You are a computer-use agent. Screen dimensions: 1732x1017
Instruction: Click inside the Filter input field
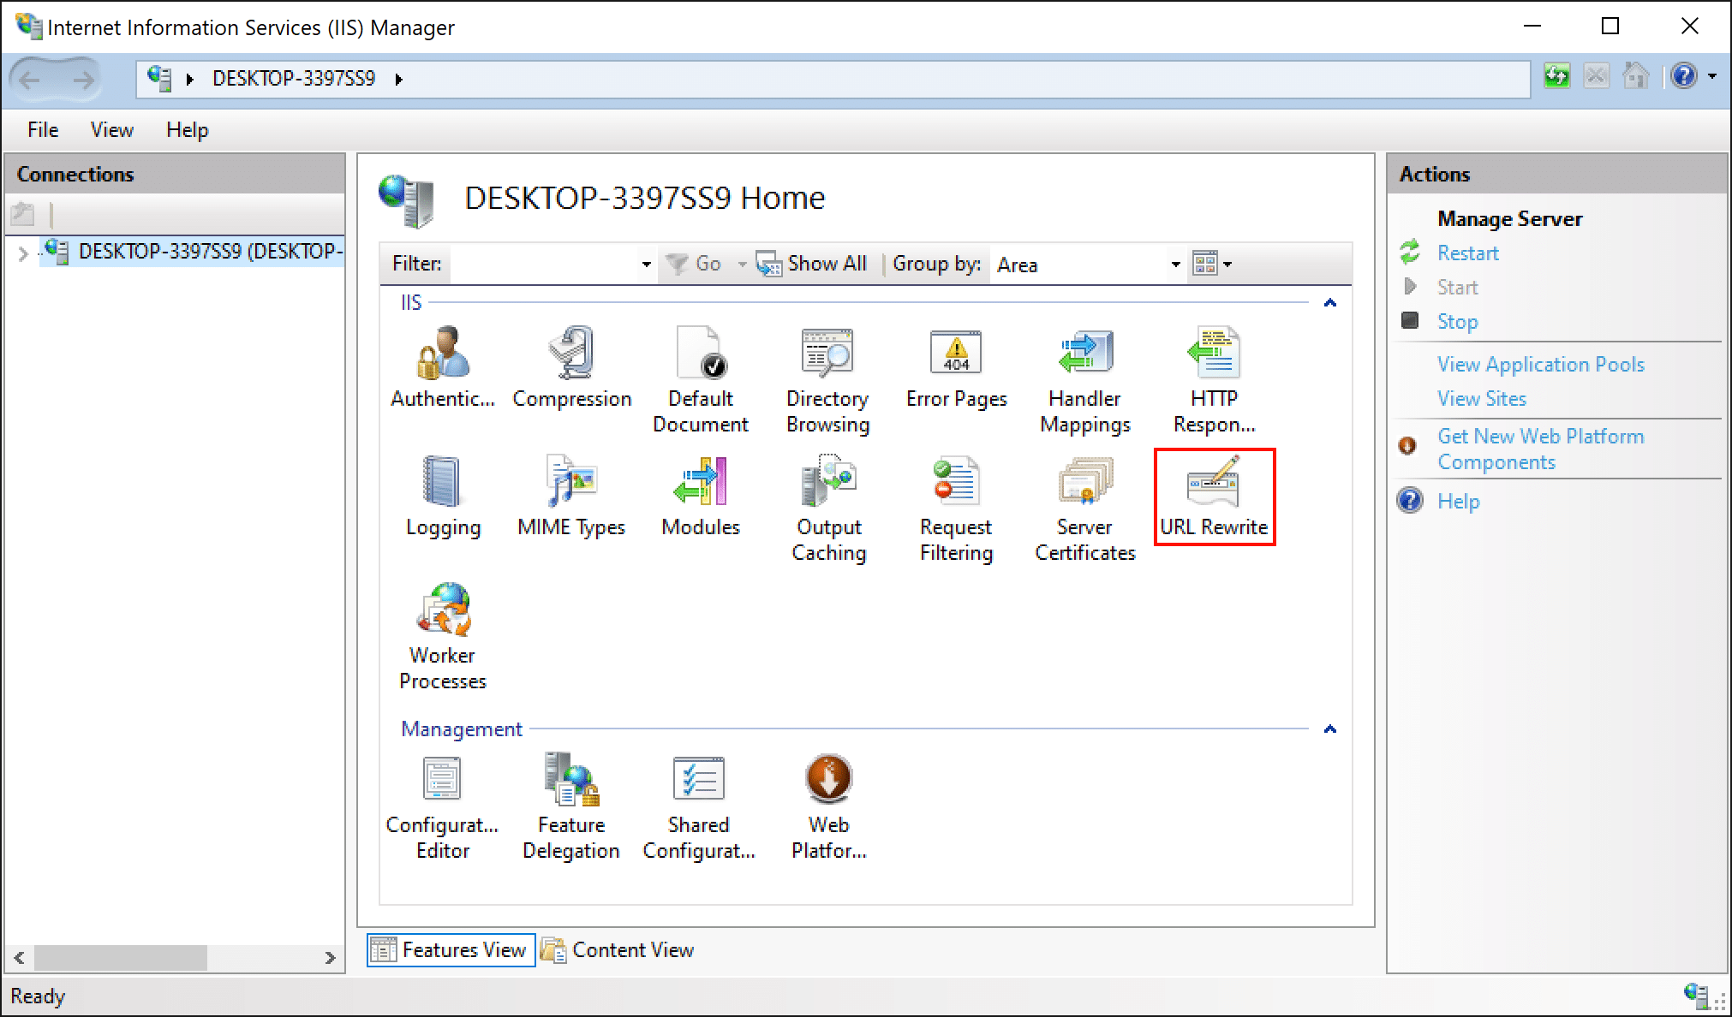click(545, 265)
